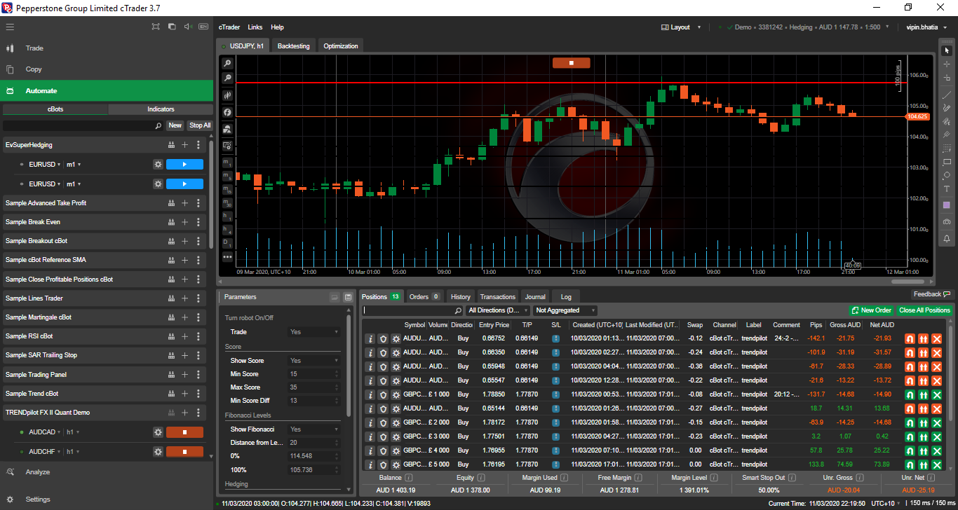Open the Optimization tab

(x=341, y=46)
